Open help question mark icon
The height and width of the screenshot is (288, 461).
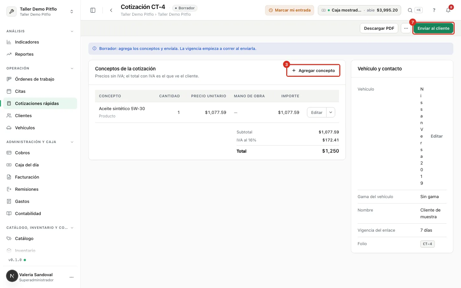[x=434, y=10]
